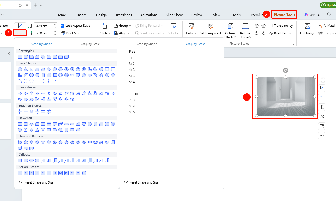Choose the 16 : 9 crop ratio
This screenshot has width=336, height=201.
click(x=133, y=88)
